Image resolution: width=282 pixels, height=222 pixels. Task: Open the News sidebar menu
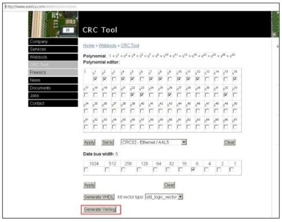(x=53, y=80)
